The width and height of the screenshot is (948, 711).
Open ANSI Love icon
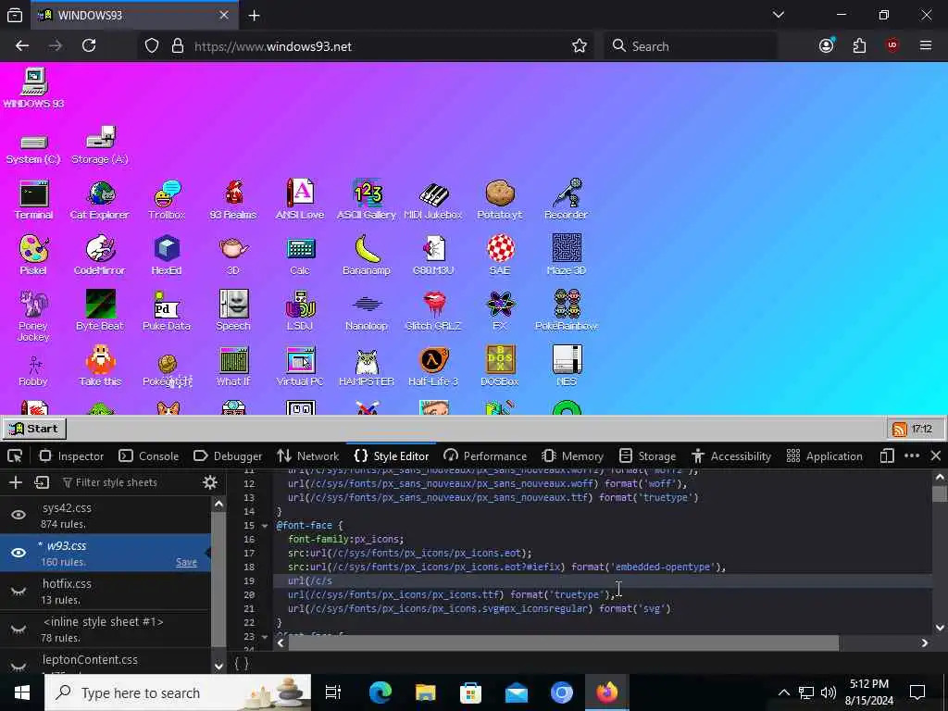[x=300, y=200]
